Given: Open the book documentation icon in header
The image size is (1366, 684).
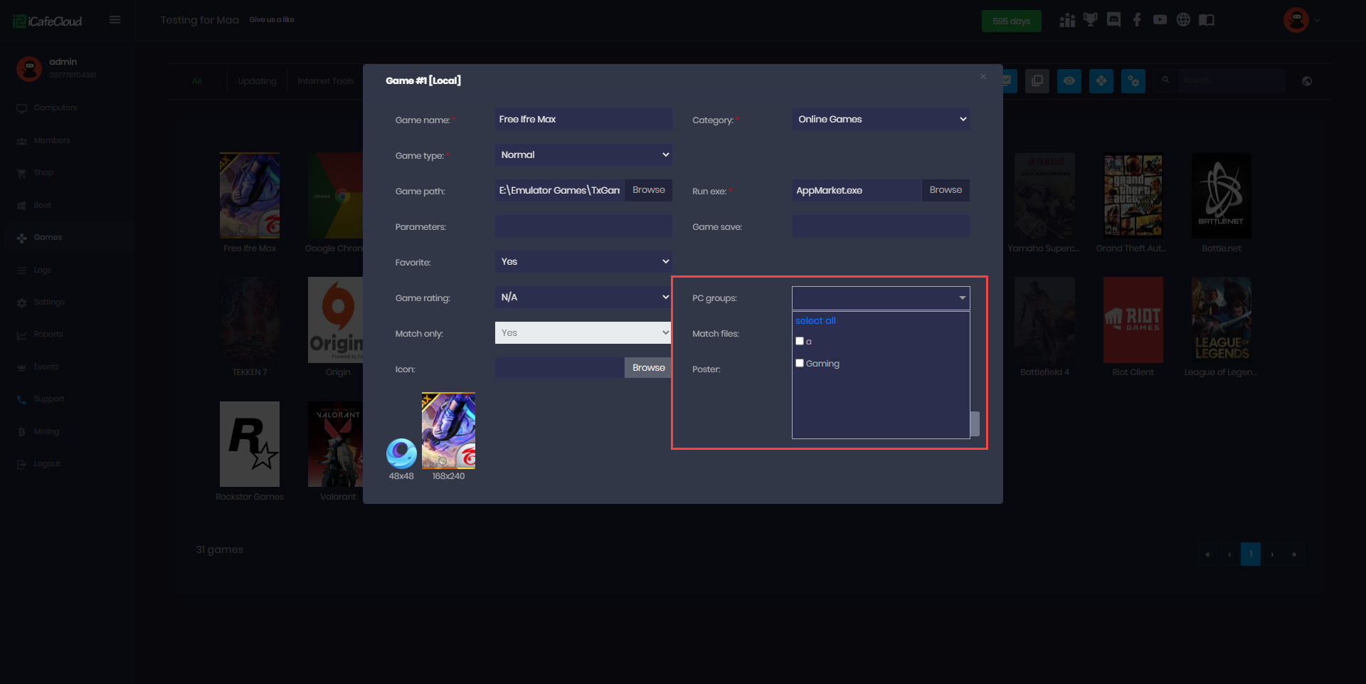Looking at the screenshot, I should [x=1207, y=20].
